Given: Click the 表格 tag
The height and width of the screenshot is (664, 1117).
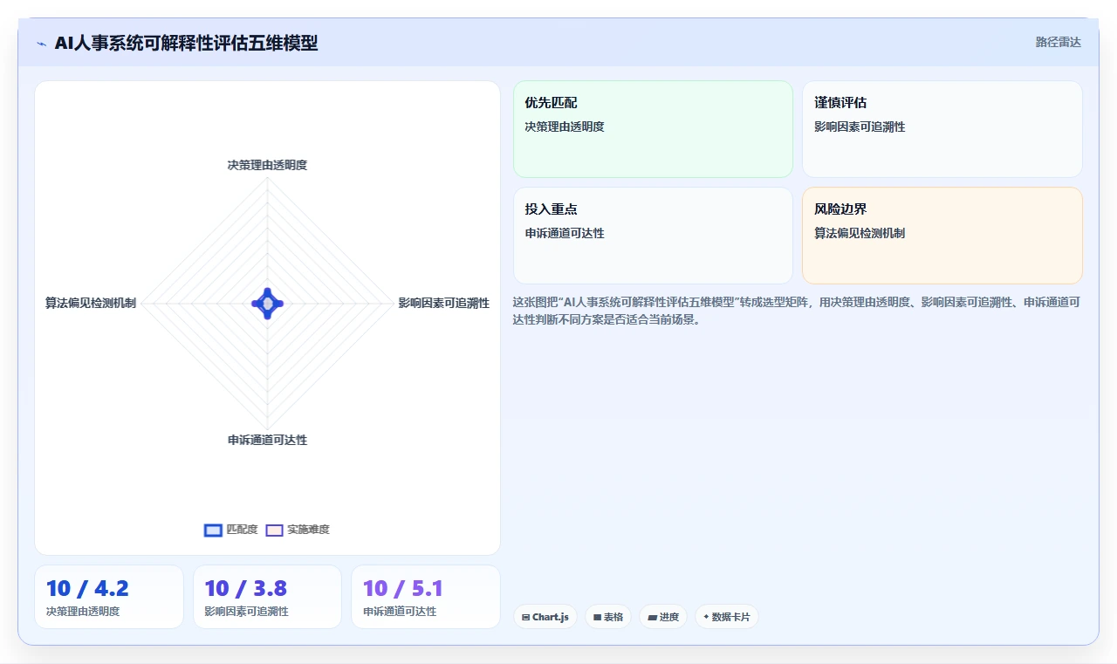Looking at the screenshot, I should [608, 617].
